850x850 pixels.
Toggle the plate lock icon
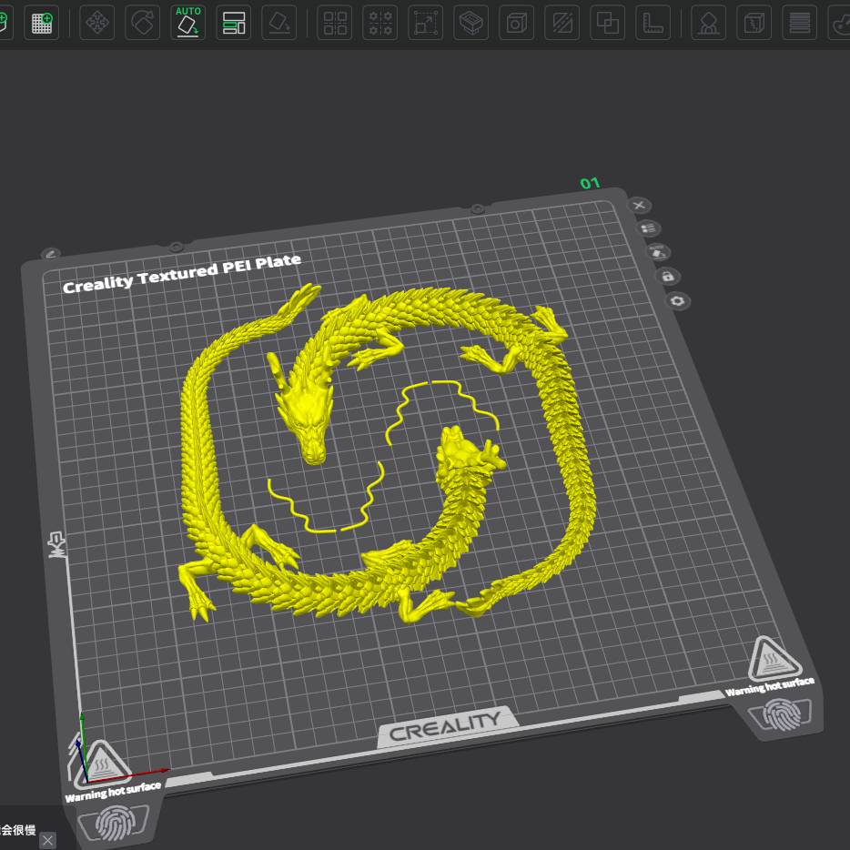coord(668,277)
